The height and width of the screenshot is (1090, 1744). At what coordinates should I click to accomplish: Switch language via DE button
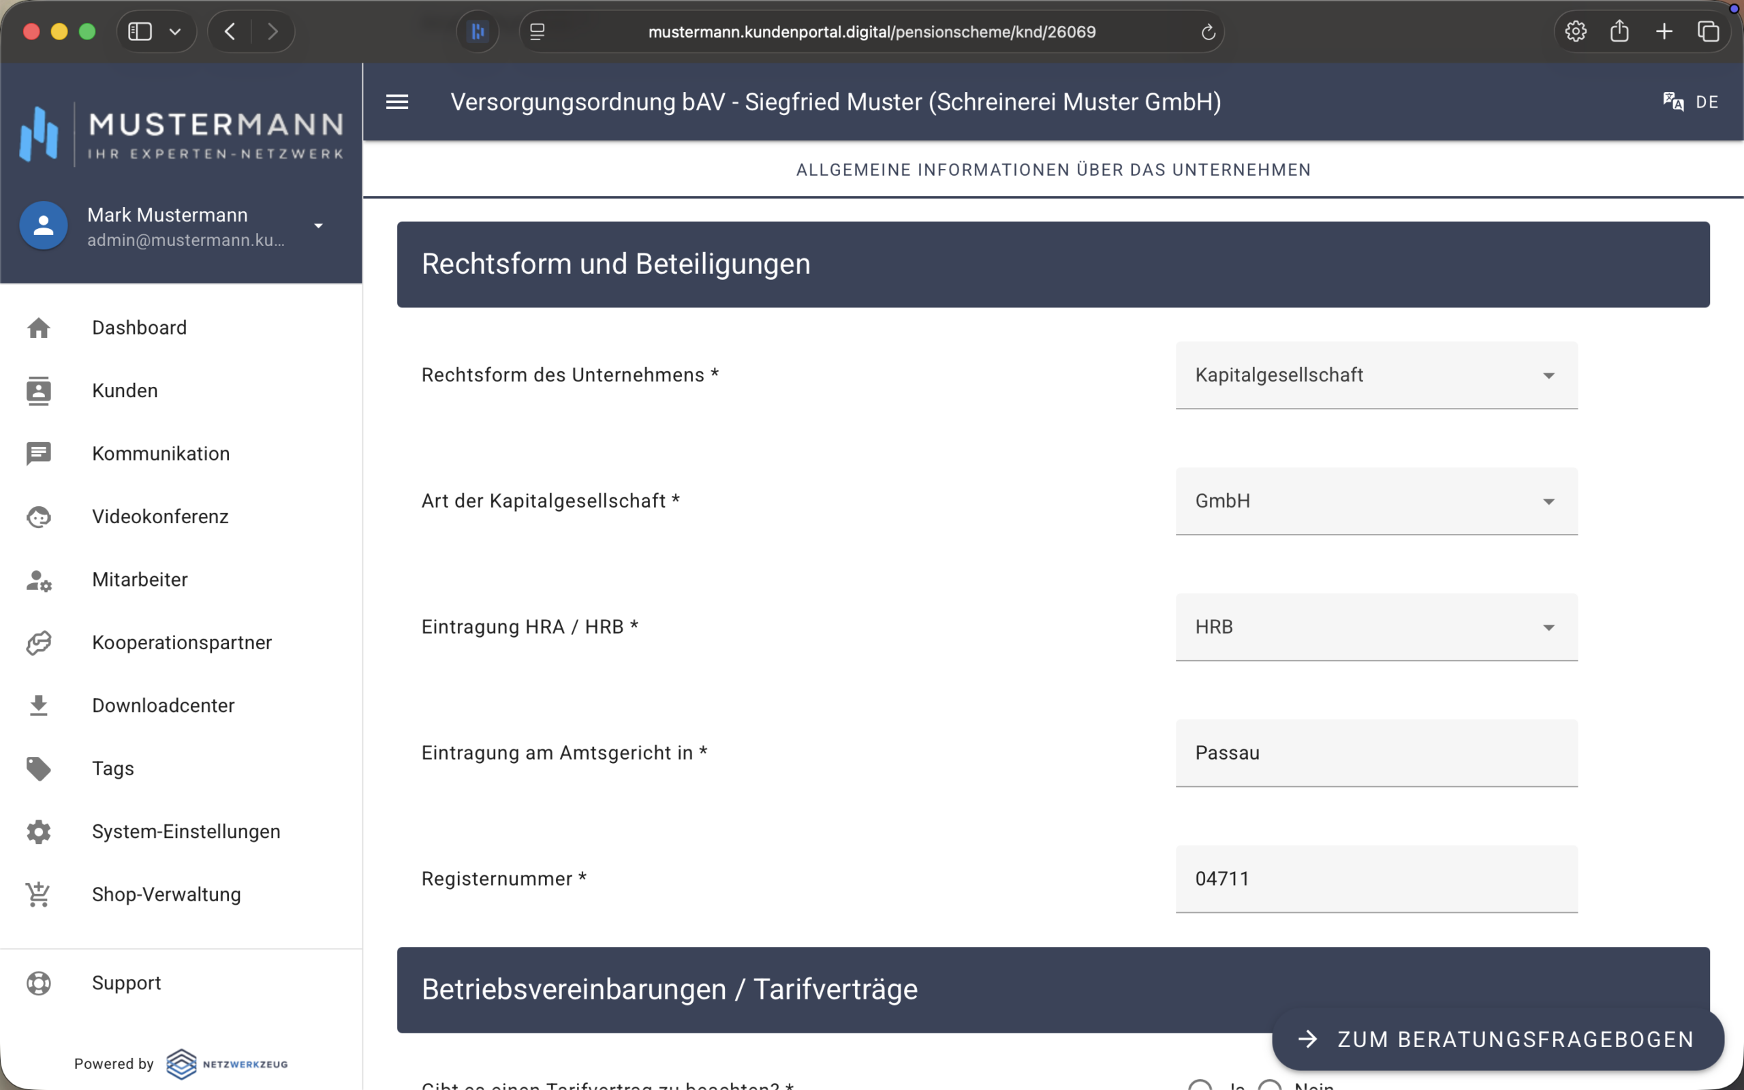tap(1691, 102)
